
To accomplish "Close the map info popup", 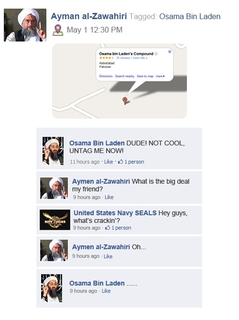I will [x=170, y=52].
